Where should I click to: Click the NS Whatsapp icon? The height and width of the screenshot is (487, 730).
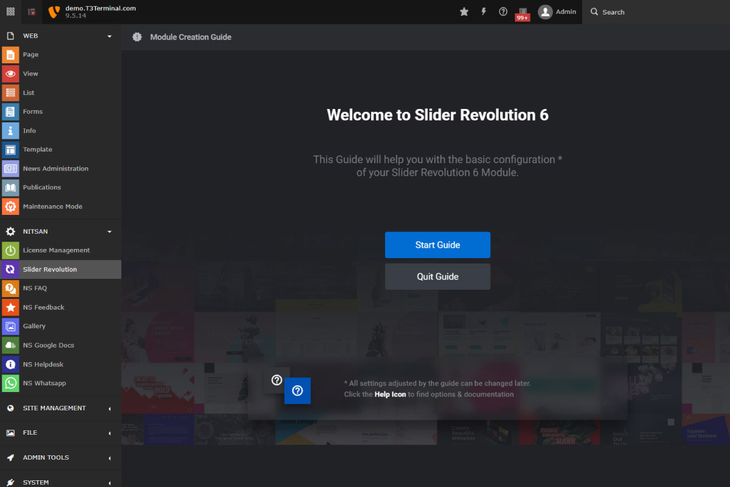(10, 383)
